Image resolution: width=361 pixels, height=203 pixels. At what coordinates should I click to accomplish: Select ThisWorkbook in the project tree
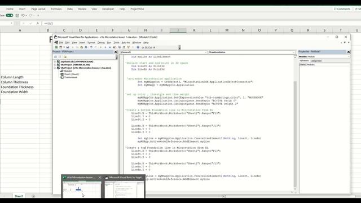(x=71, y=77)
